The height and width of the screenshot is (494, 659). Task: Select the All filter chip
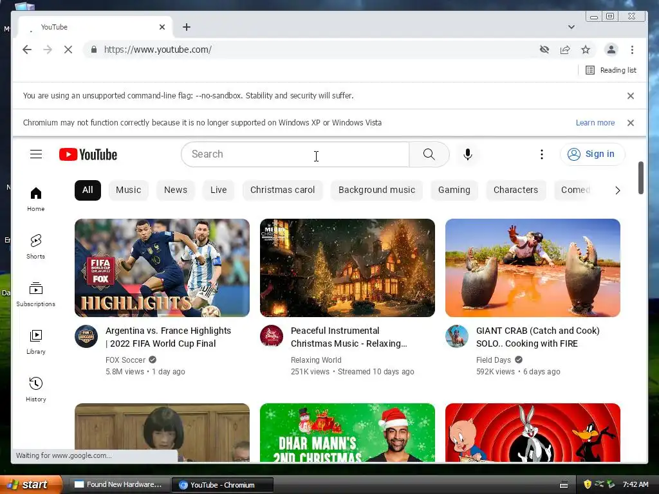click(x=88, y=190)
